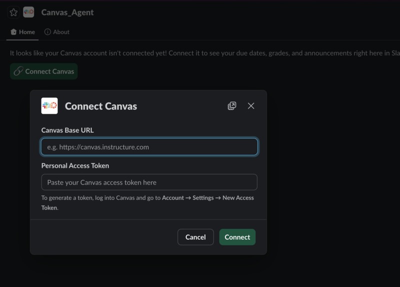Switch to the Home tab
The height and width of the screenshot is (287, 400).
23,32
